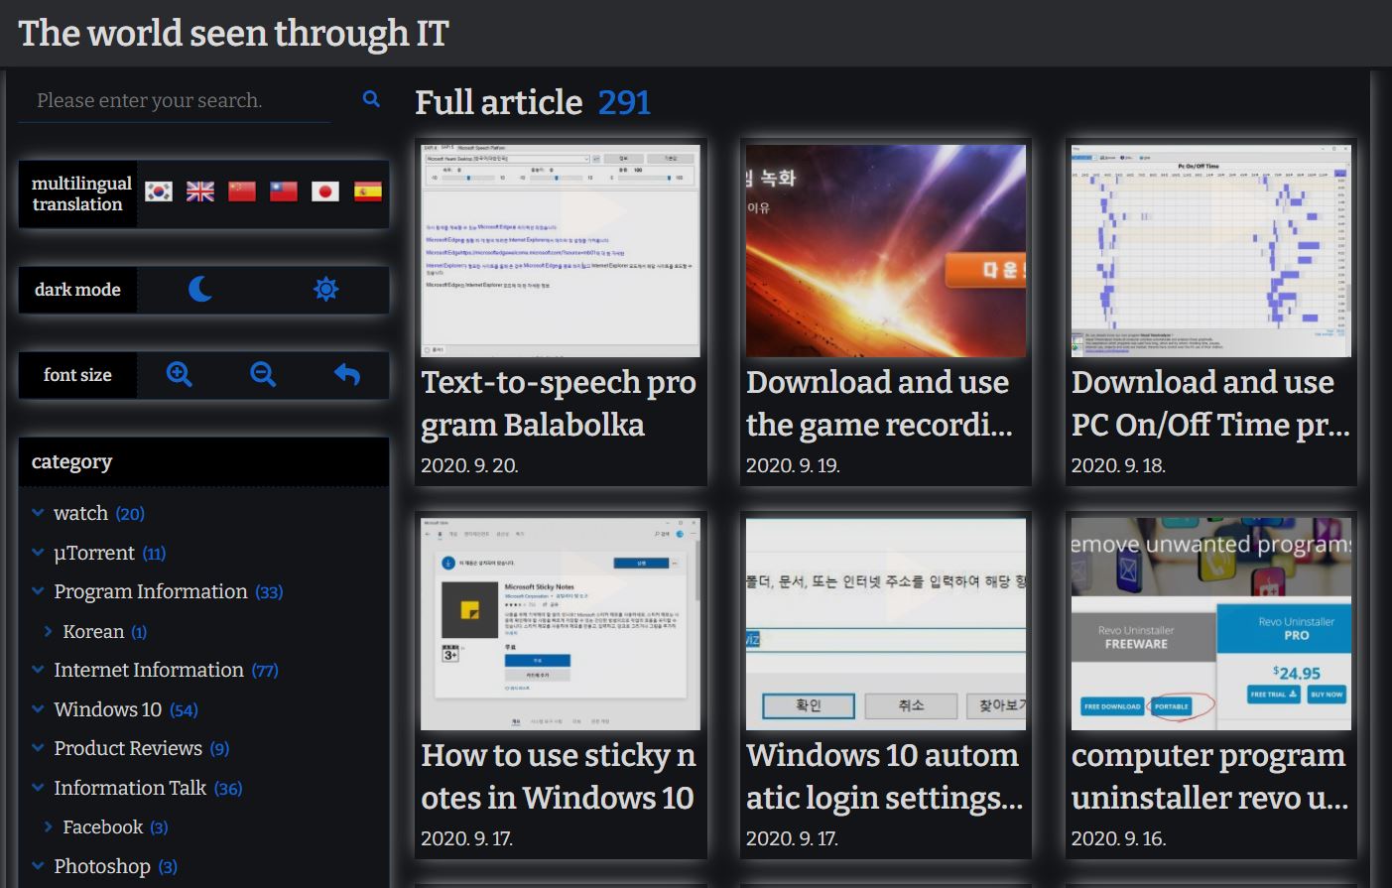
Task: Open Text-to-speech program Balabolka title
Action: pos(559,404)
